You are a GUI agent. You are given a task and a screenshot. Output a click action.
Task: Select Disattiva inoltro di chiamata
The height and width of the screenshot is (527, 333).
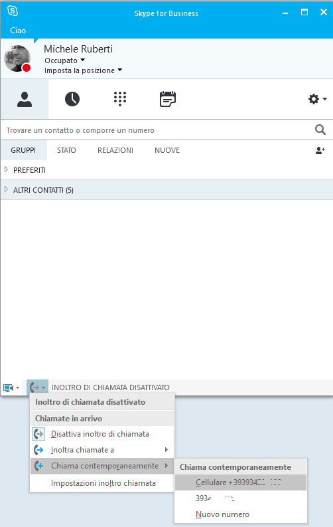click(x=102, y=434)
